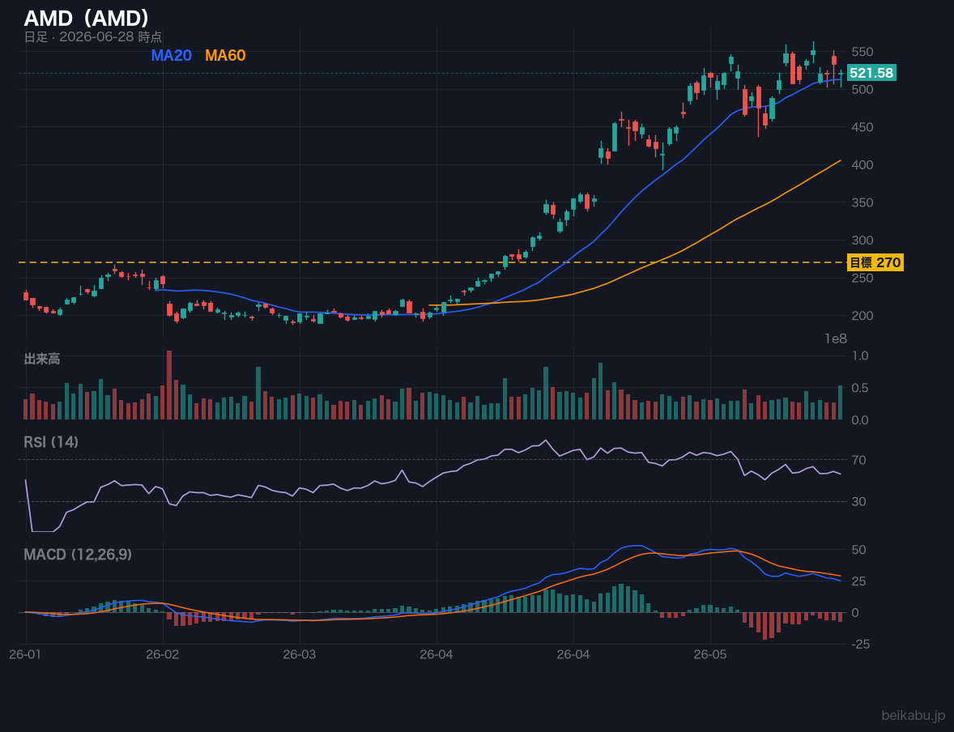Click the 26-02 date axis label
This screenshot has width=954, height=732.
click(163, 655)
